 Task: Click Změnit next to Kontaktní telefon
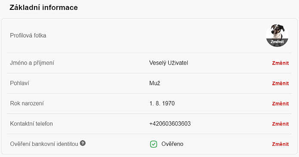281,124
